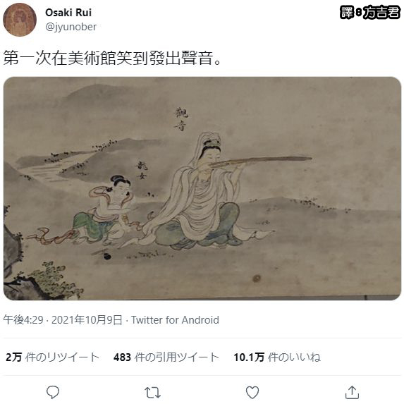Open the 午後4:29 time link
404x404 pixels.
(23, 320)
